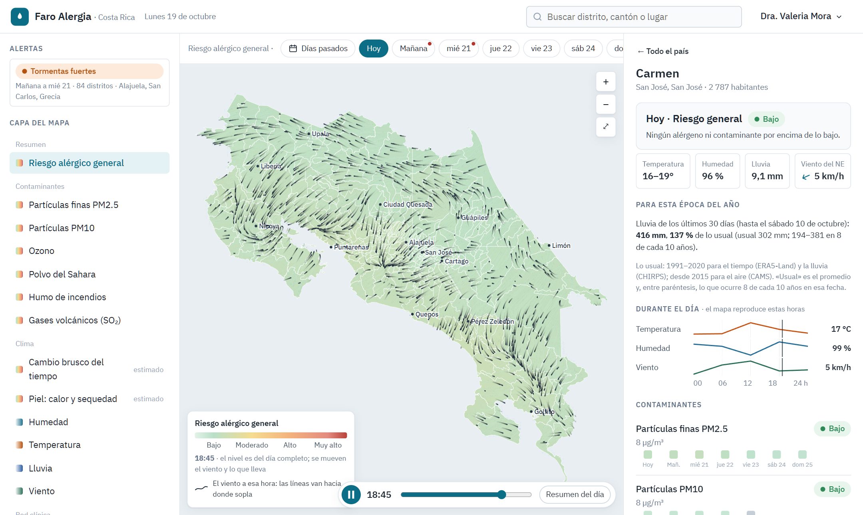Click the Temperatura layer swatch icon
This screenshot has width=863, height=515.
(19, 445)
